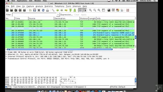
Task: Open the File menu
Action: click(8, 6)
